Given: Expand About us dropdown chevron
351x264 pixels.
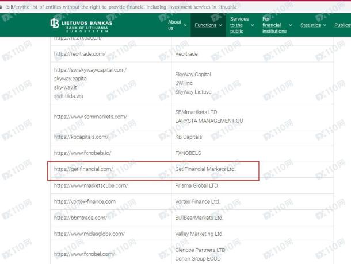Looking at the screenshot, I should coord(185,25).
